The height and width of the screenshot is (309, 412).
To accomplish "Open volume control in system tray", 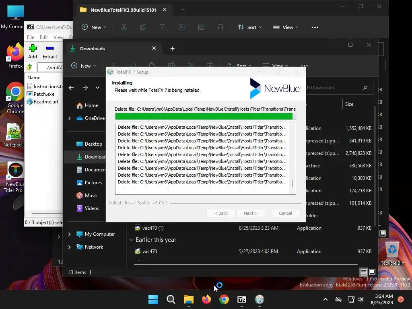I will click(360, 299).
